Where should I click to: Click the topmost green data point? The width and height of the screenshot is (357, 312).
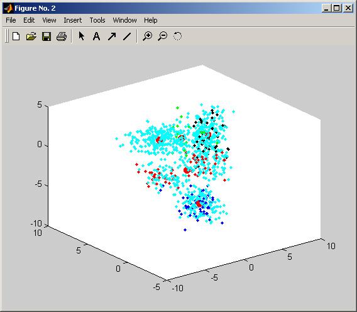(x=177, y=108)
